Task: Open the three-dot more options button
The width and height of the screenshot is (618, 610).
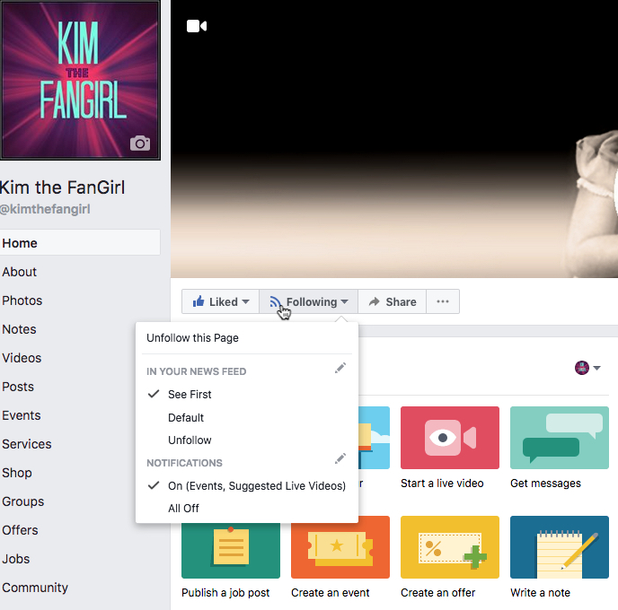Action: 443,301
